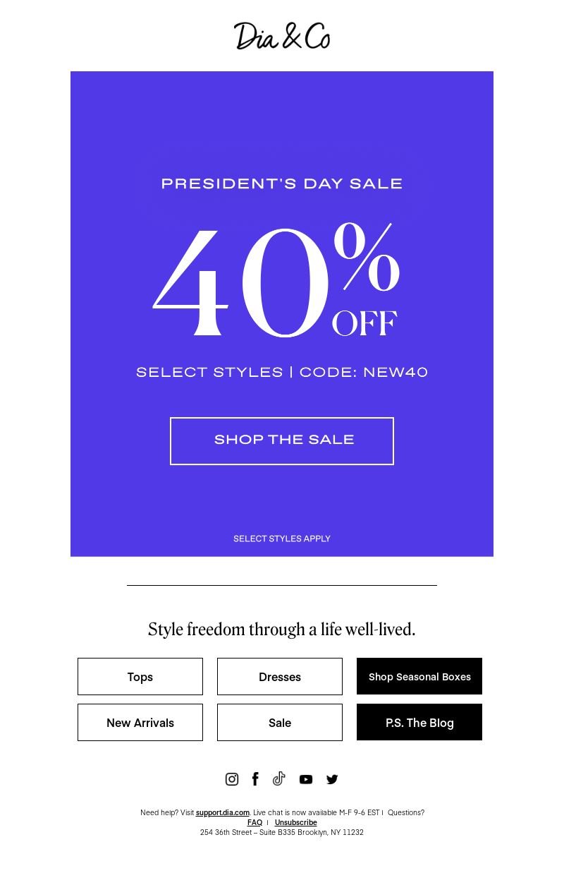Go to the Sale category button
This screenshot has width=564, height=878.
(x=280, y=722)
